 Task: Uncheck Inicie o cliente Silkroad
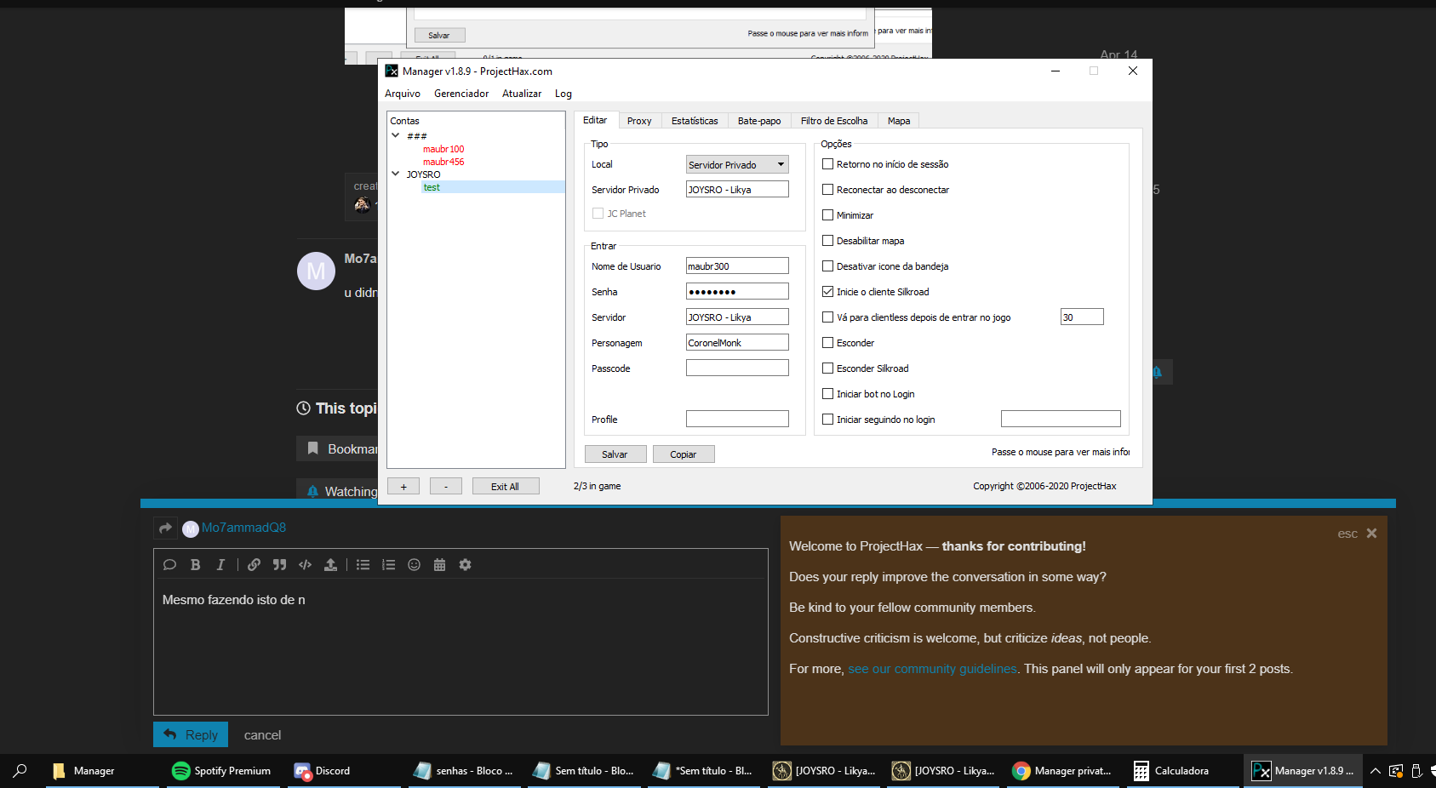(827, 292)
